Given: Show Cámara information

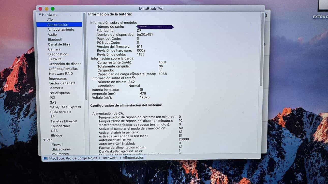Looking at the screenshot, I should click(x=54, y=49).
